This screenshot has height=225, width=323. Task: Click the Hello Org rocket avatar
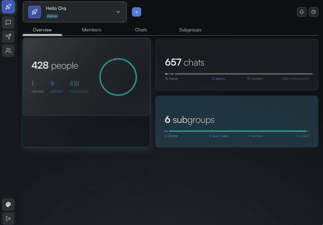tap(35, 12)
